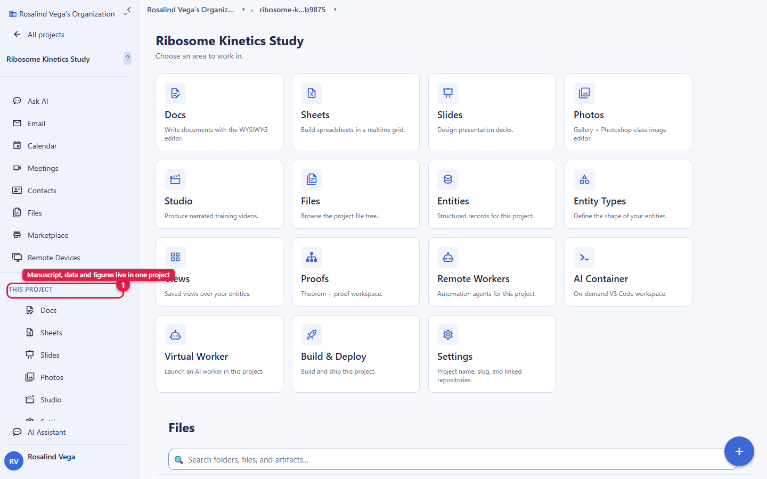Open the AI Container terminal icon
This screenshot has width=767, height=479.
[x=584, y=257]
